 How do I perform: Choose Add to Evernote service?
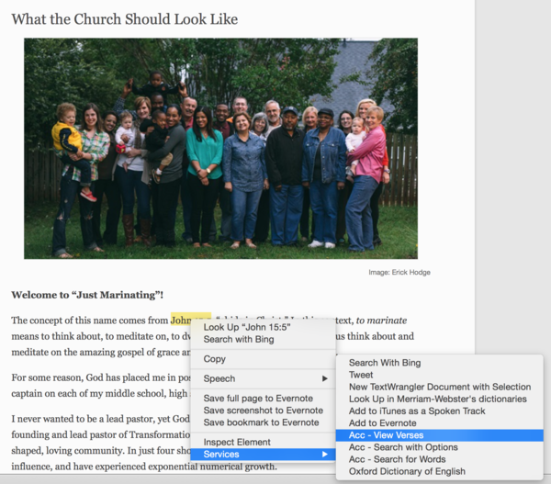pyautogui.click(x=440, y=422)
